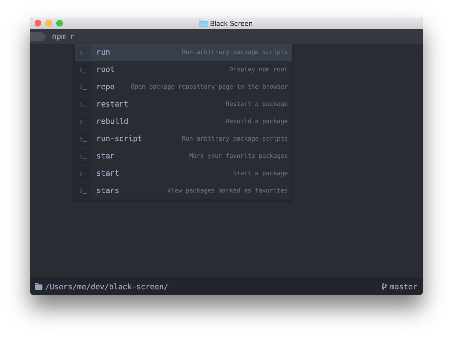Pick the 'repo' autocomplete entry

point(183,87)
